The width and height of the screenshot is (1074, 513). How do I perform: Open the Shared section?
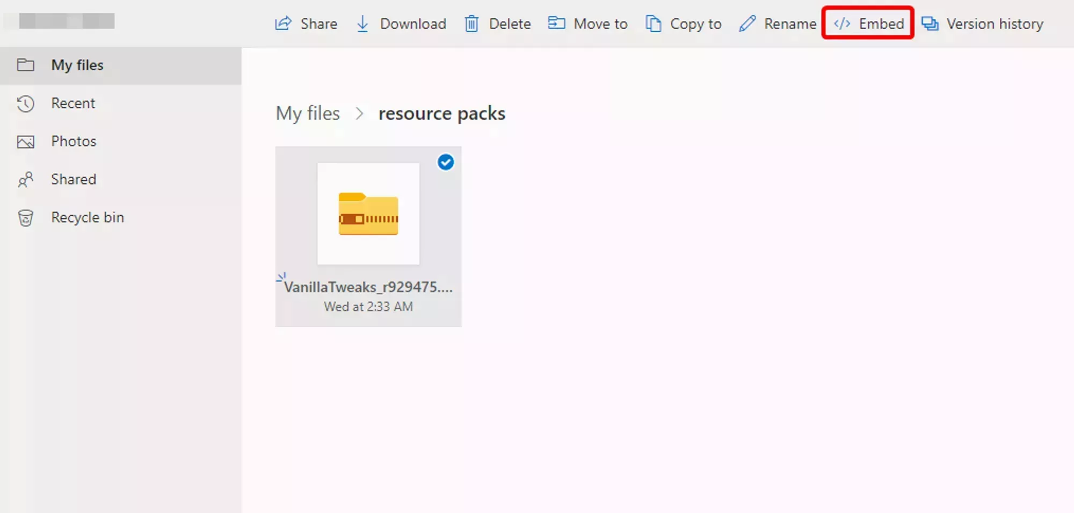point(74,179)
